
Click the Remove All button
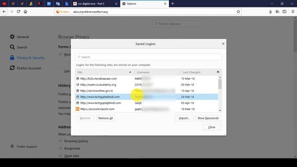pos(105,118)
